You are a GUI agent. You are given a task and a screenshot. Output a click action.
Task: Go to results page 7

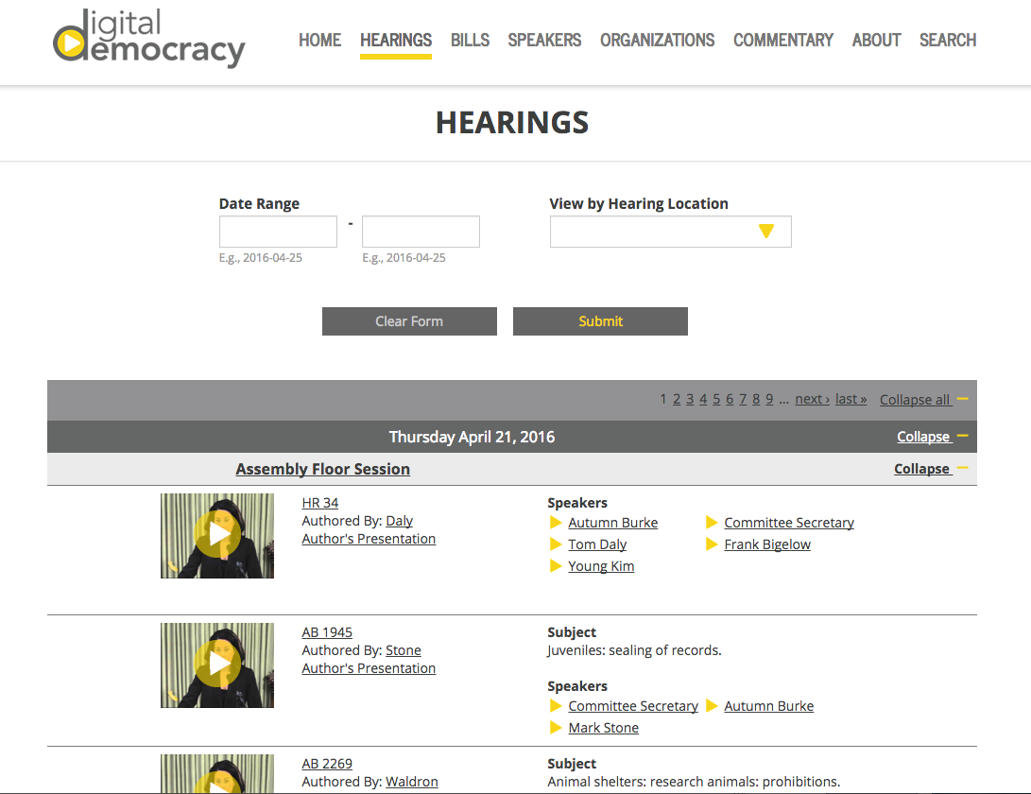[x=743, y=399]
